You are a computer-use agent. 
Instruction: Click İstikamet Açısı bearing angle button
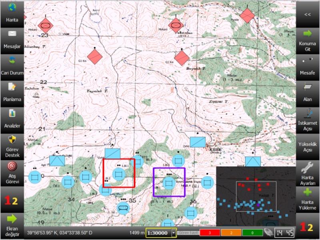[308, 119]
